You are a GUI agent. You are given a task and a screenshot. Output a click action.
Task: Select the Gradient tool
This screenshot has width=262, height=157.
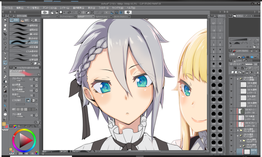(5, 91)
